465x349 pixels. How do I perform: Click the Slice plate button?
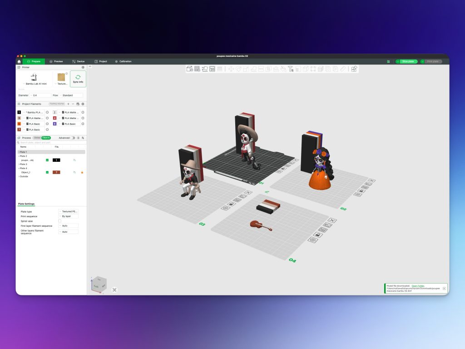pyautogui.click(x=407, y=61)
